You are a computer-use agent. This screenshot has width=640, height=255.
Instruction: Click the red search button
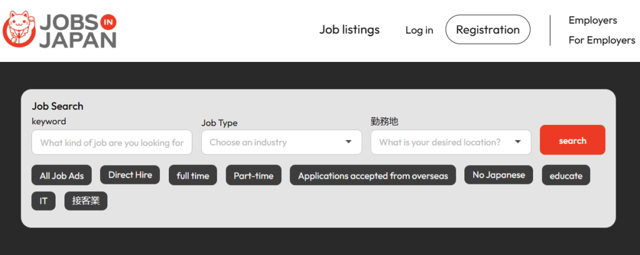[572, 140]
